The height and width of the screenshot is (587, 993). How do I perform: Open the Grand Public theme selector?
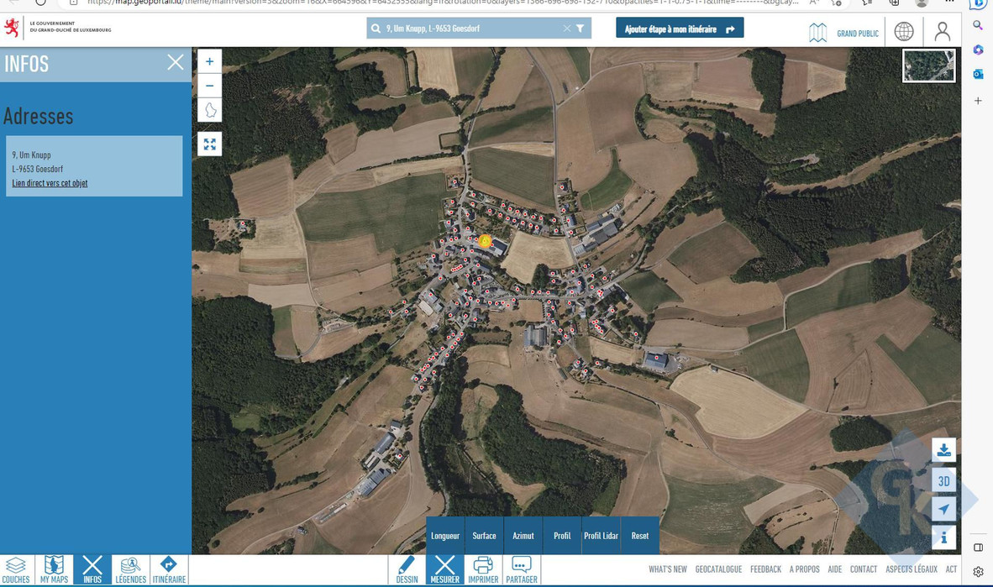tap(843, 33)
